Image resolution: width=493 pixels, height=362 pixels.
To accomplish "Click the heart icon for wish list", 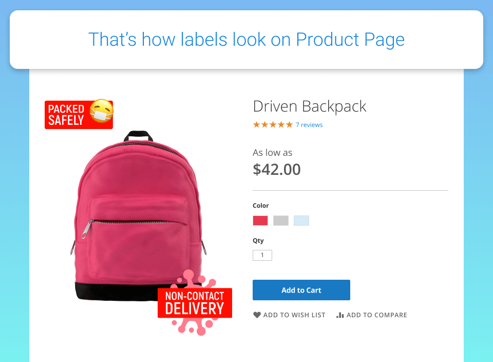I will [x=257, y=315].
